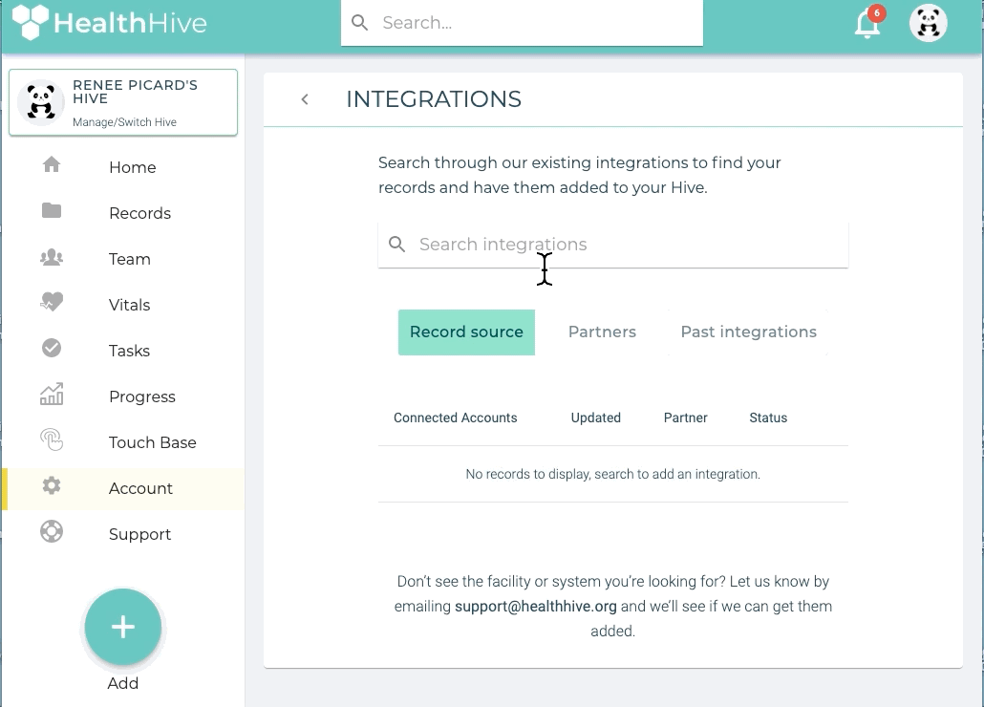984x707 pixels.
Task: Click the Team people icon
Action: pyautogui.click(x=52, y=257)
